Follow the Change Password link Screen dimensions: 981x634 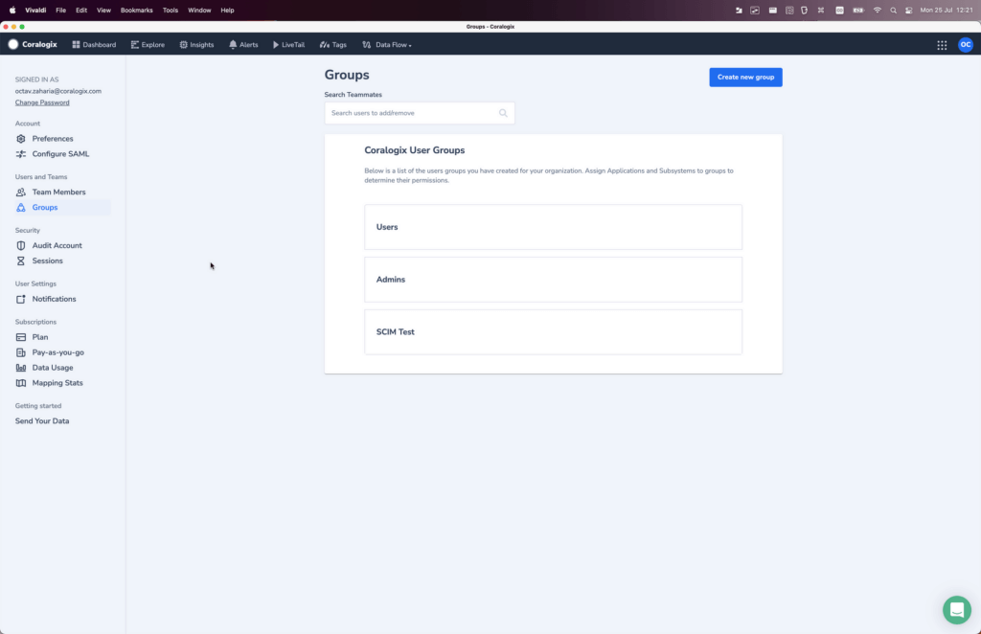point(42,102)
